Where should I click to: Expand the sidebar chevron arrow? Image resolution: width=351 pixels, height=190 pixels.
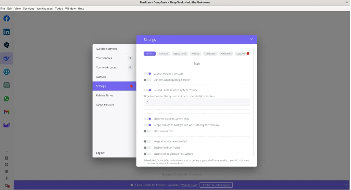pyautogui.click(x=7, y=152)
